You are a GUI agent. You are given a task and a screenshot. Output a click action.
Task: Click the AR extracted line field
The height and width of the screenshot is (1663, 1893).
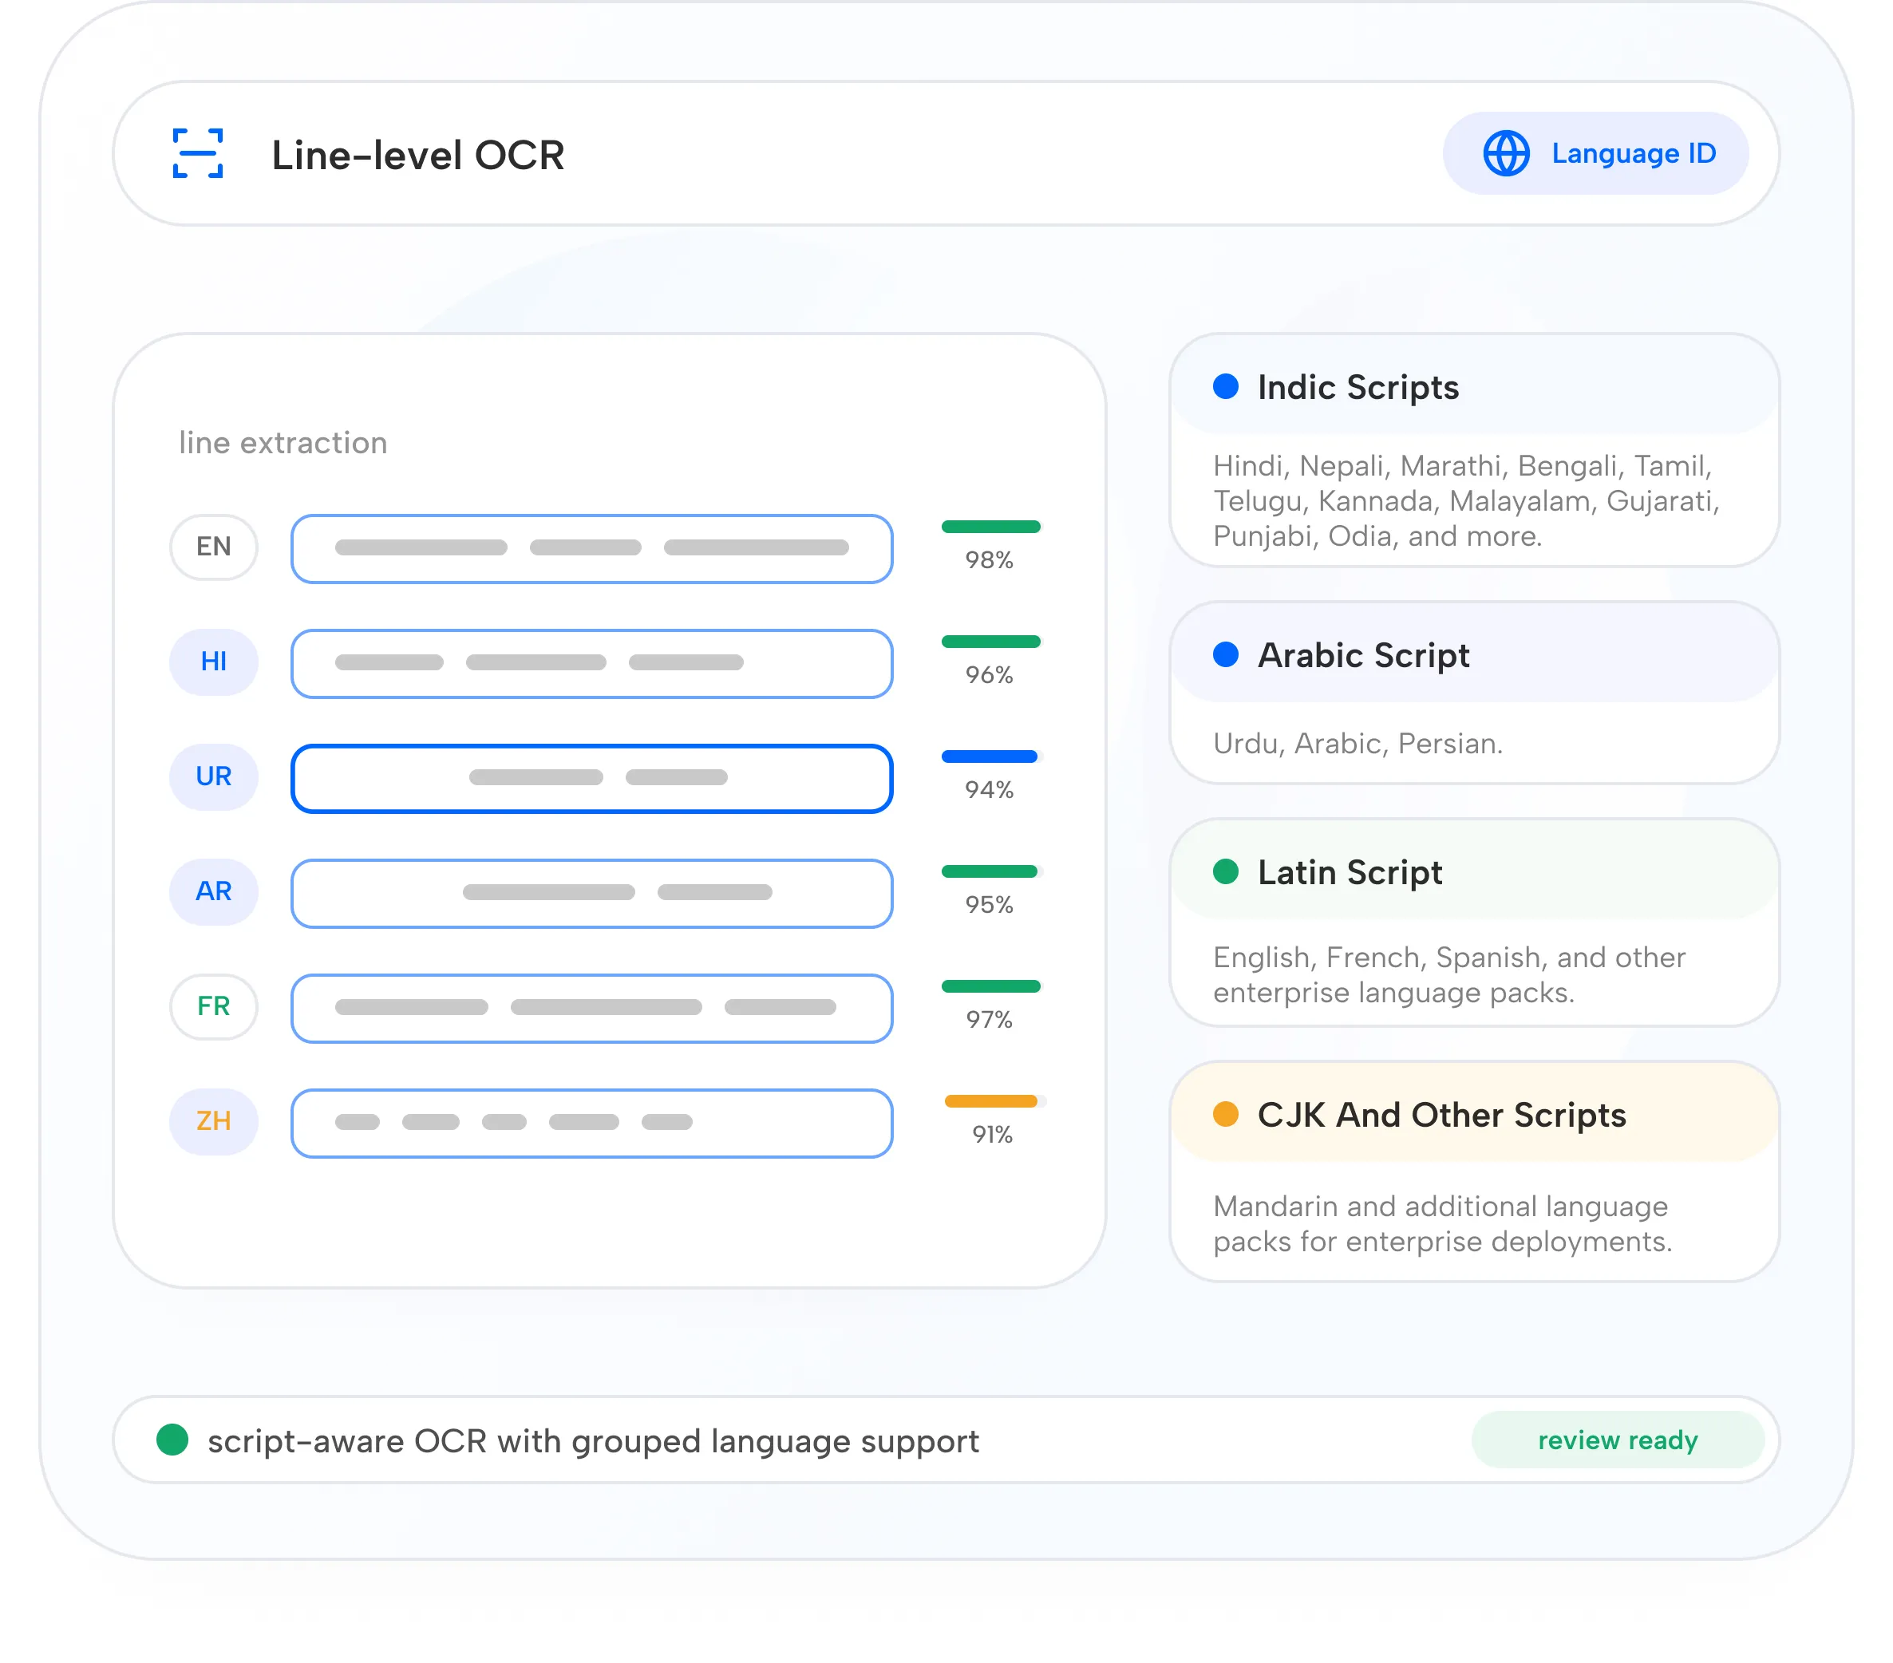pos(592,893)
